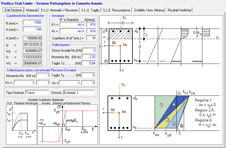The image size is (226, 148).
Task: Click the 'Regione 1:' legend text
Action: click(204, 100)
